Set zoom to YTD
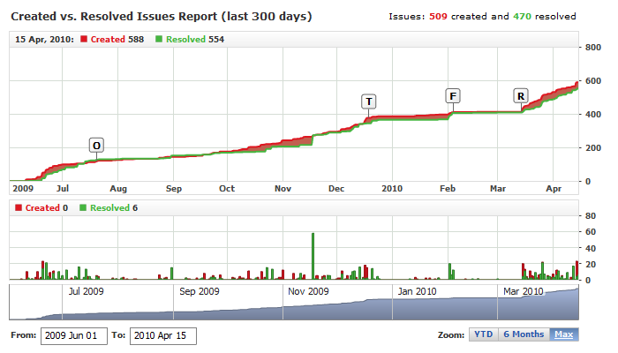The image size is (618, 353). pyautogui.click(x=483, y=334)
